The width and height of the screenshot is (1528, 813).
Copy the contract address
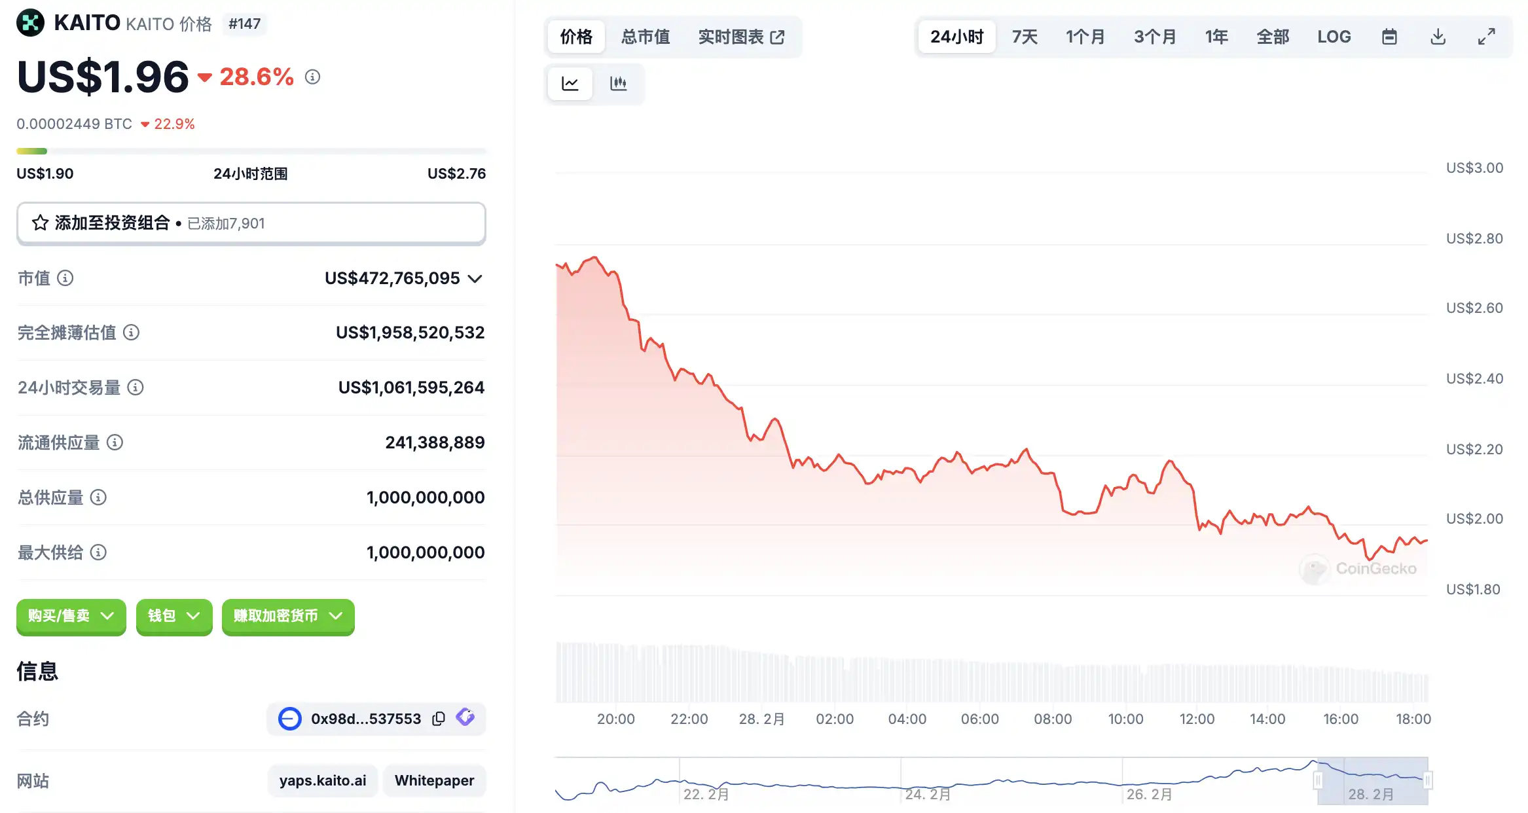point(439,719)
